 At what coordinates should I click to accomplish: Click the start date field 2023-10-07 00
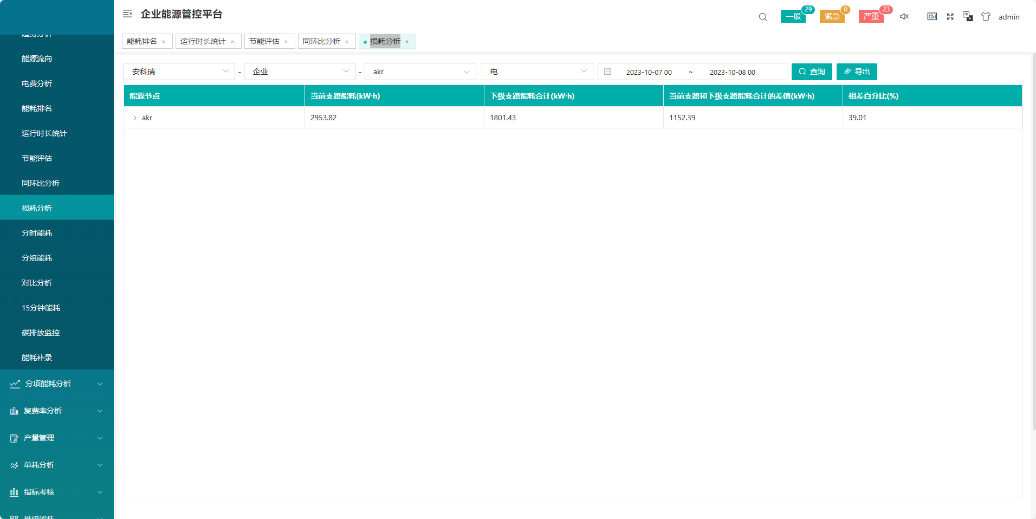pyautogui.click(x=649, y=72)
